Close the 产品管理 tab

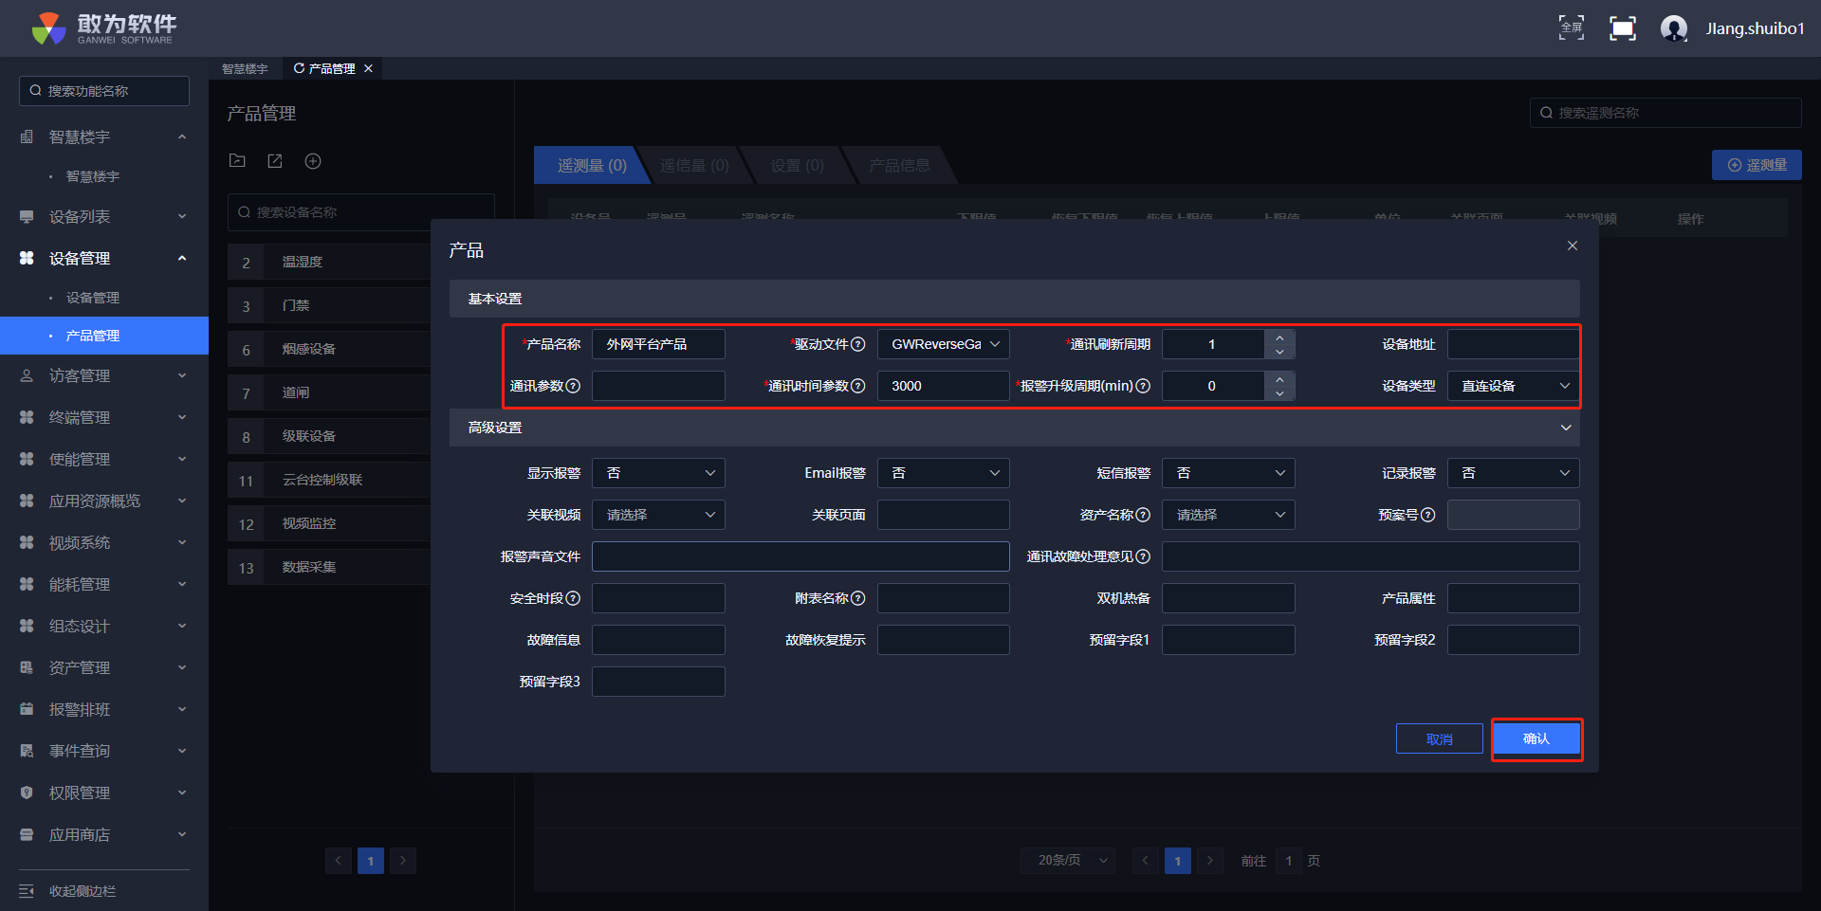pyautogui.click(x=368, y=68)
